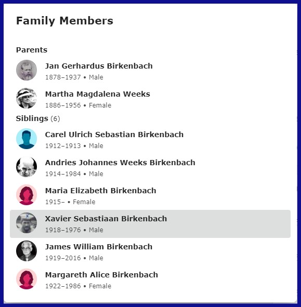Open Margareth Alice Birkenbach name link
Image resolution: width=301 pixels, height=307 pixels.
pos(101,275)
